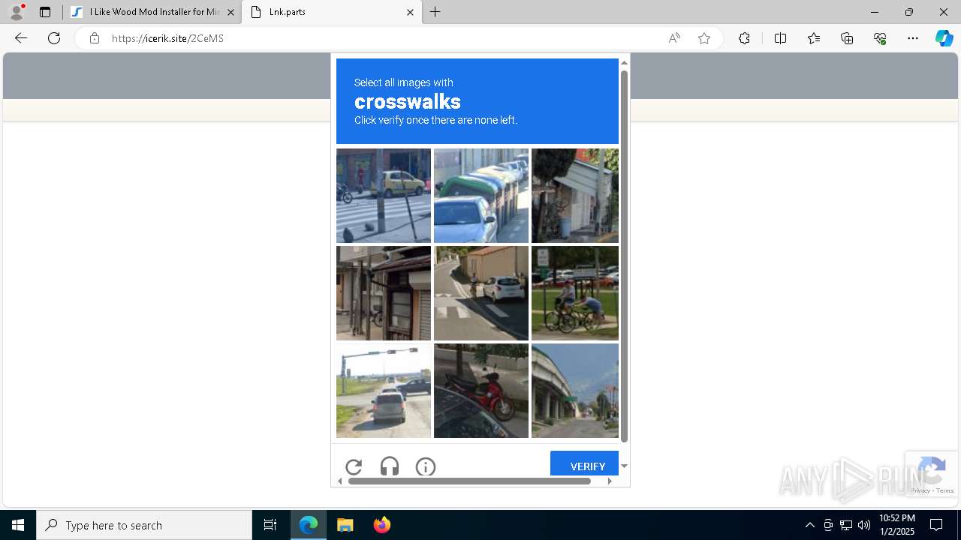The height and width of the screenshot is (540, 961).
Task: View site information lock icon
Action: point(95,38)
